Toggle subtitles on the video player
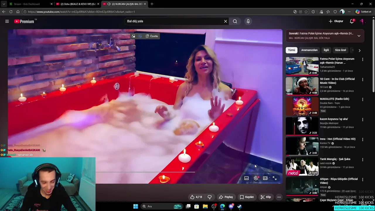This screenshot has height=211, width=375. tap(246, 178)
